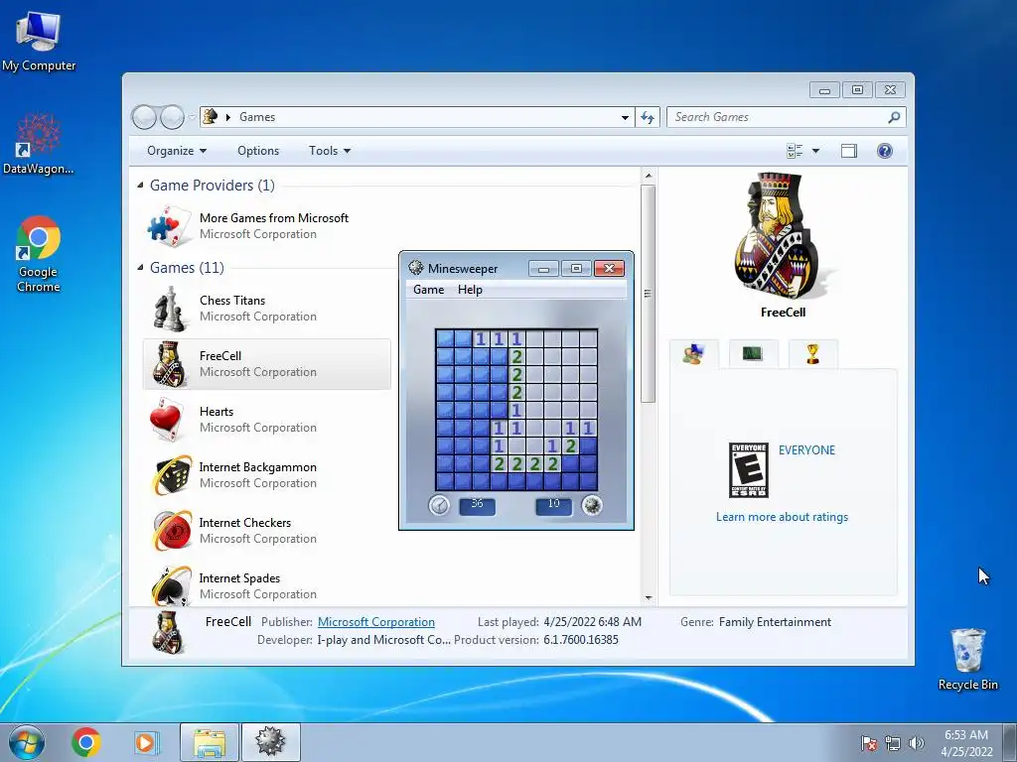Collapse the Games (11) group
1017x762 pixels.
pyautogui.click(x=141, y=268)
